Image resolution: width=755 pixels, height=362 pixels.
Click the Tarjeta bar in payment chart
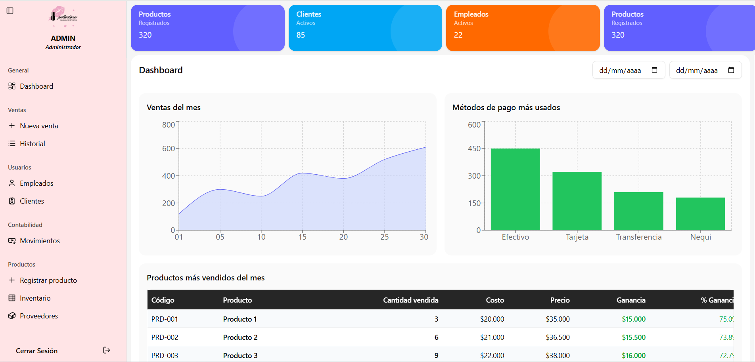pos(577,201)
